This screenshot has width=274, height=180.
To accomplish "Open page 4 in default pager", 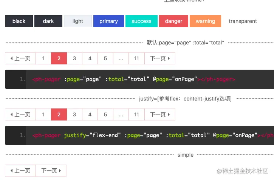I will (90, 58).
